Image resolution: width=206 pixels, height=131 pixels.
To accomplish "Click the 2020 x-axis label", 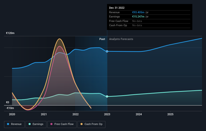I will [x=12, y=114].
